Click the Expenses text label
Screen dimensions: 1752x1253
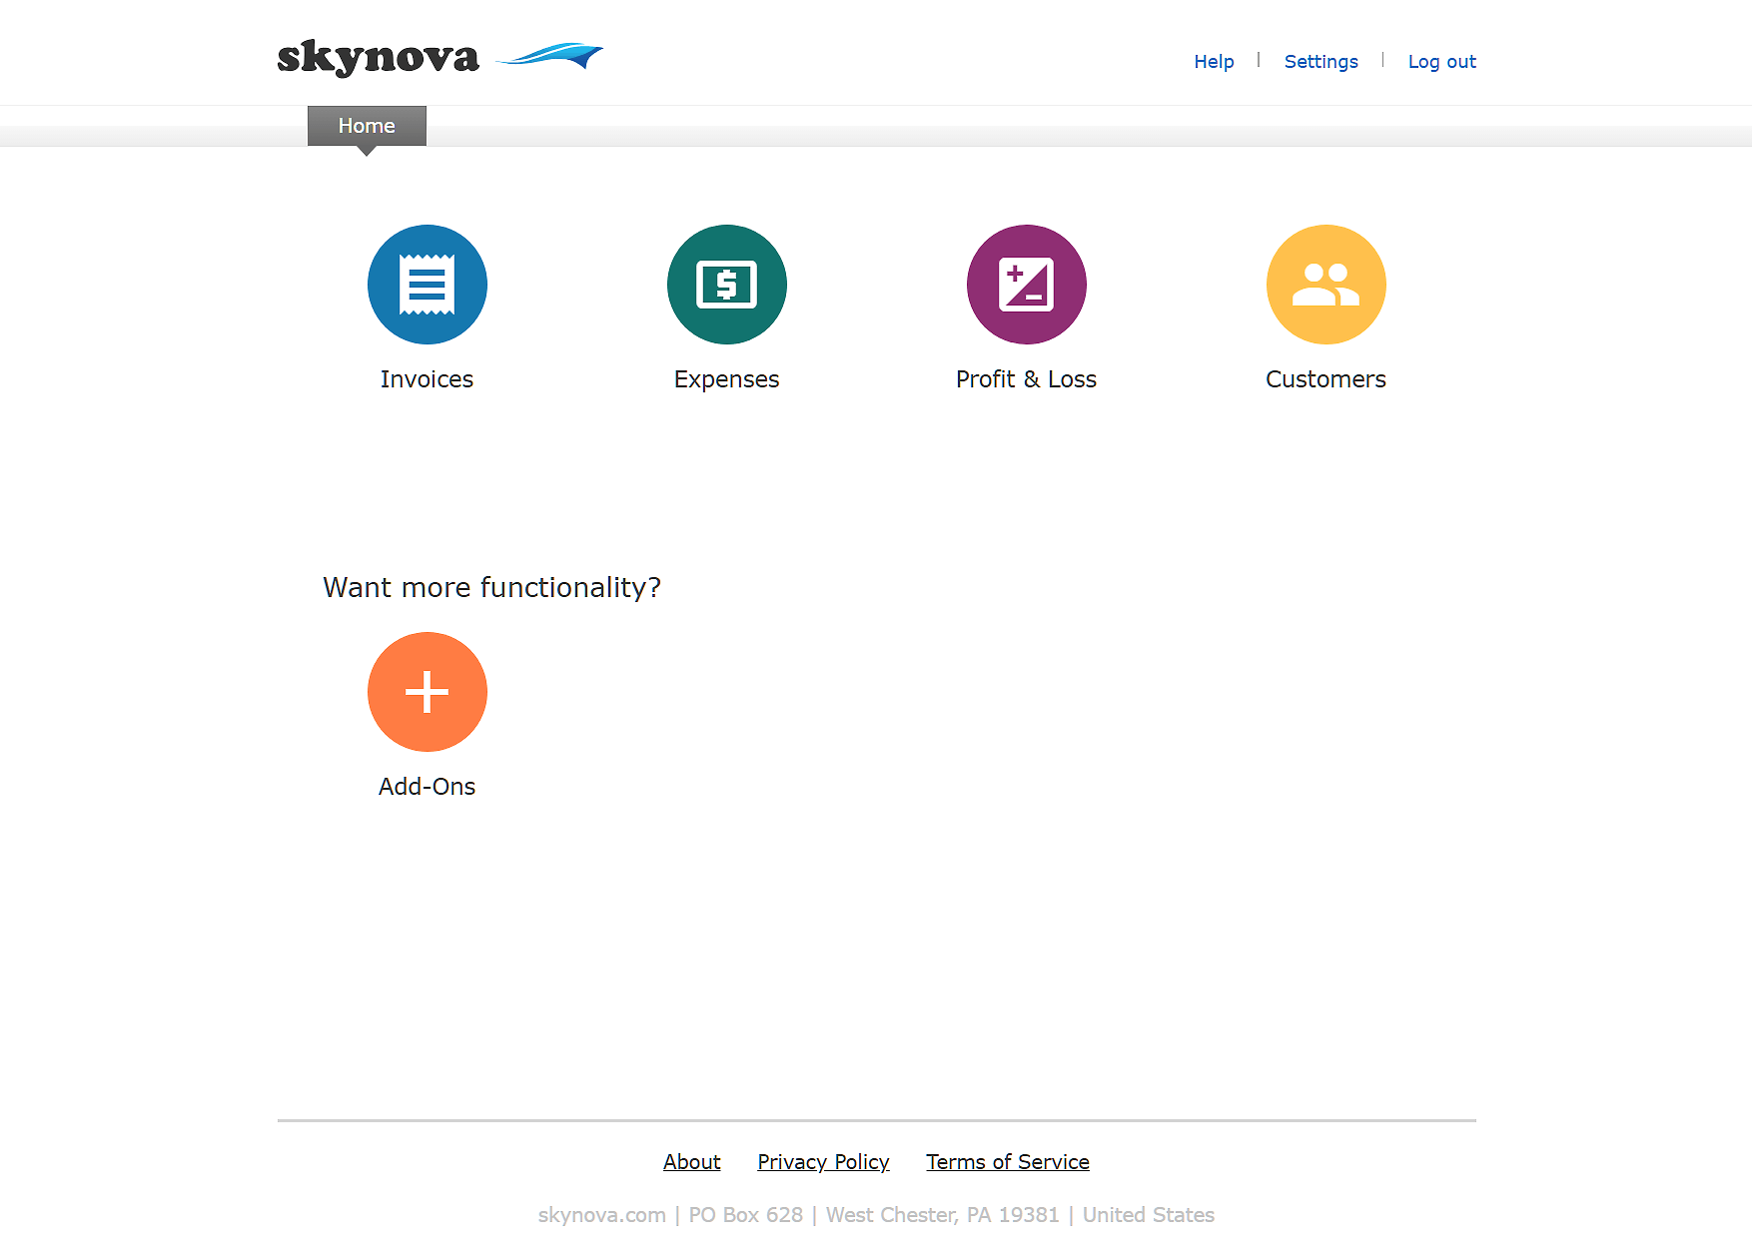point(726,379)
